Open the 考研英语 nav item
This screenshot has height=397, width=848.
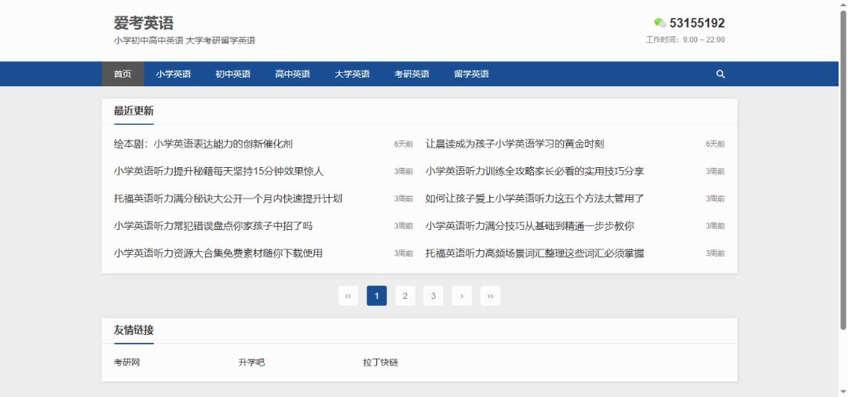click(411, 75)
